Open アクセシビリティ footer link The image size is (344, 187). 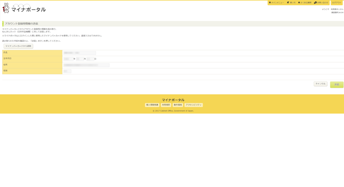pos(193,105)
